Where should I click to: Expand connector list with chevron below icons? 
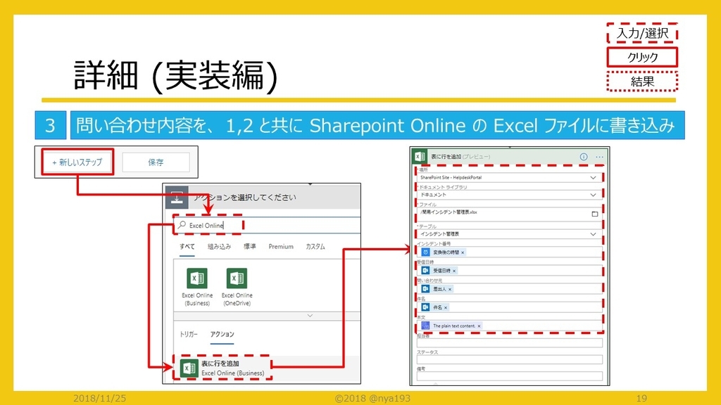[310, 316]
